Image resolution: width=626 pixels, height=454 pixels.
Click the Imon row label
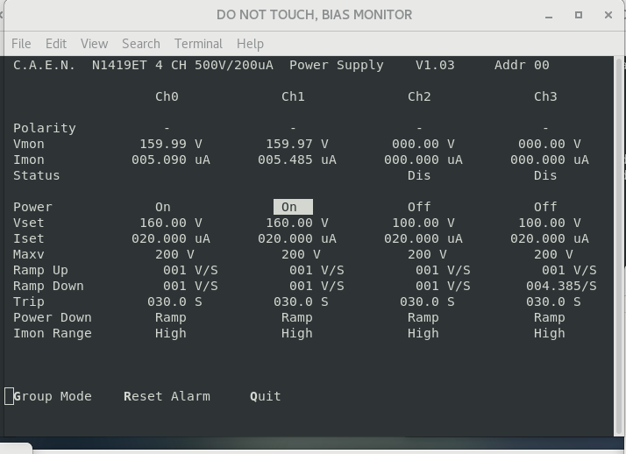(x=29, y=160)
